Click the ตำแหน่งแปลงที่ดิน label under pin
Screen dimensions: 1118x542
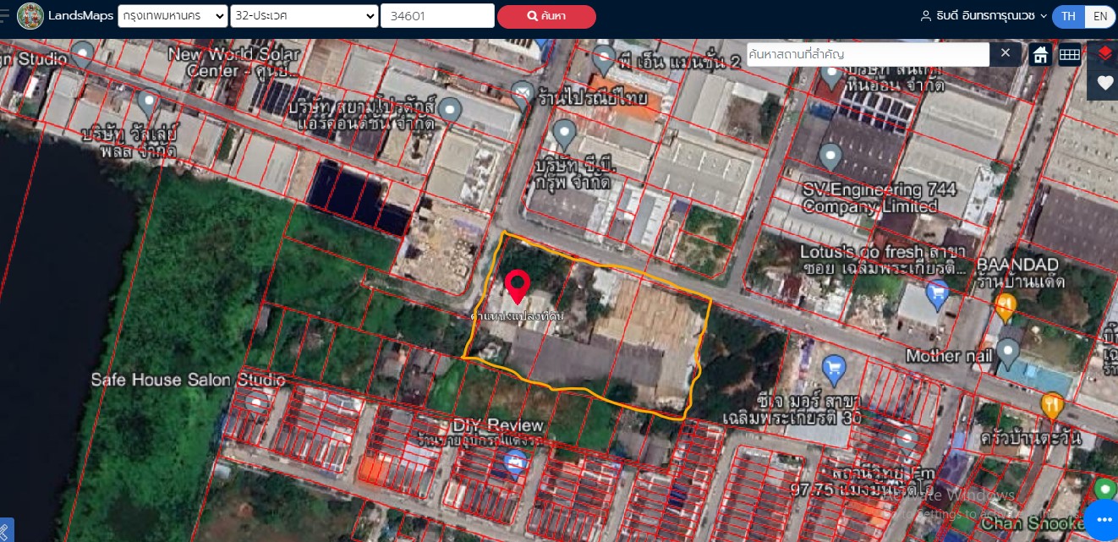(x=517, y=315)
